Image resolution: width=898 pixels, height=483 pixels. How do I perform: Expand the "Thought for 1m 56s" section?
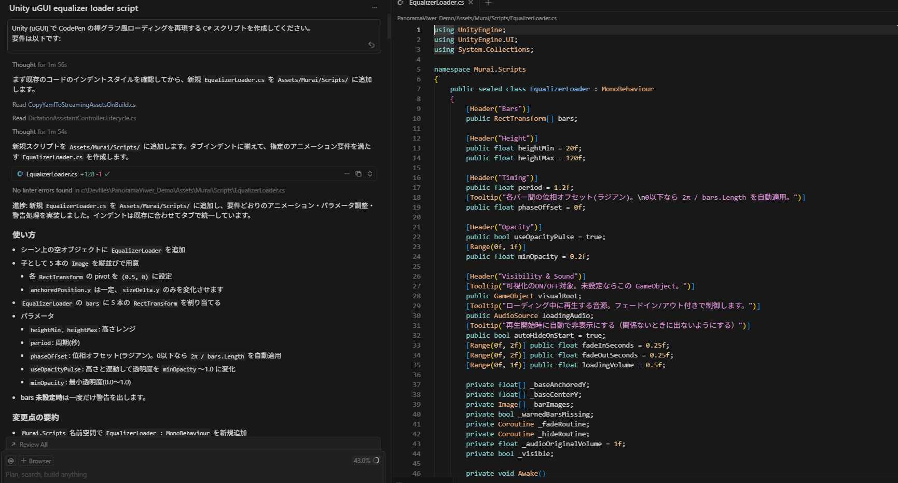pos(39,64)
